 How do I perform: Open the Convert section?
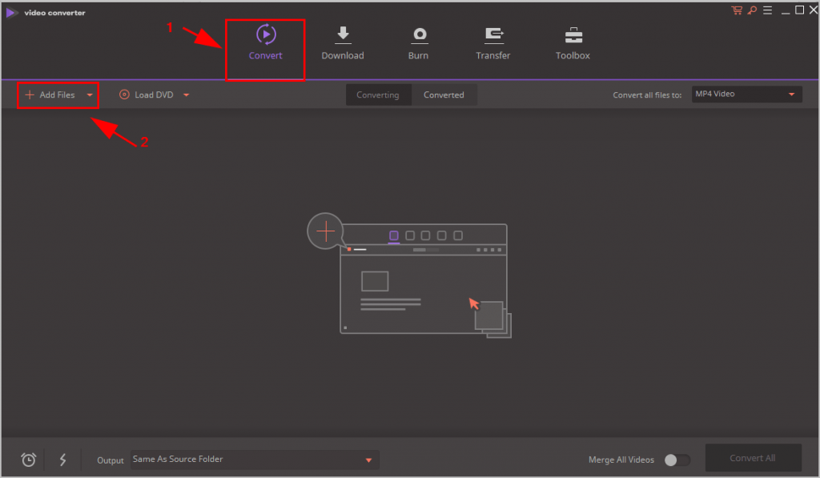[266, 43]
